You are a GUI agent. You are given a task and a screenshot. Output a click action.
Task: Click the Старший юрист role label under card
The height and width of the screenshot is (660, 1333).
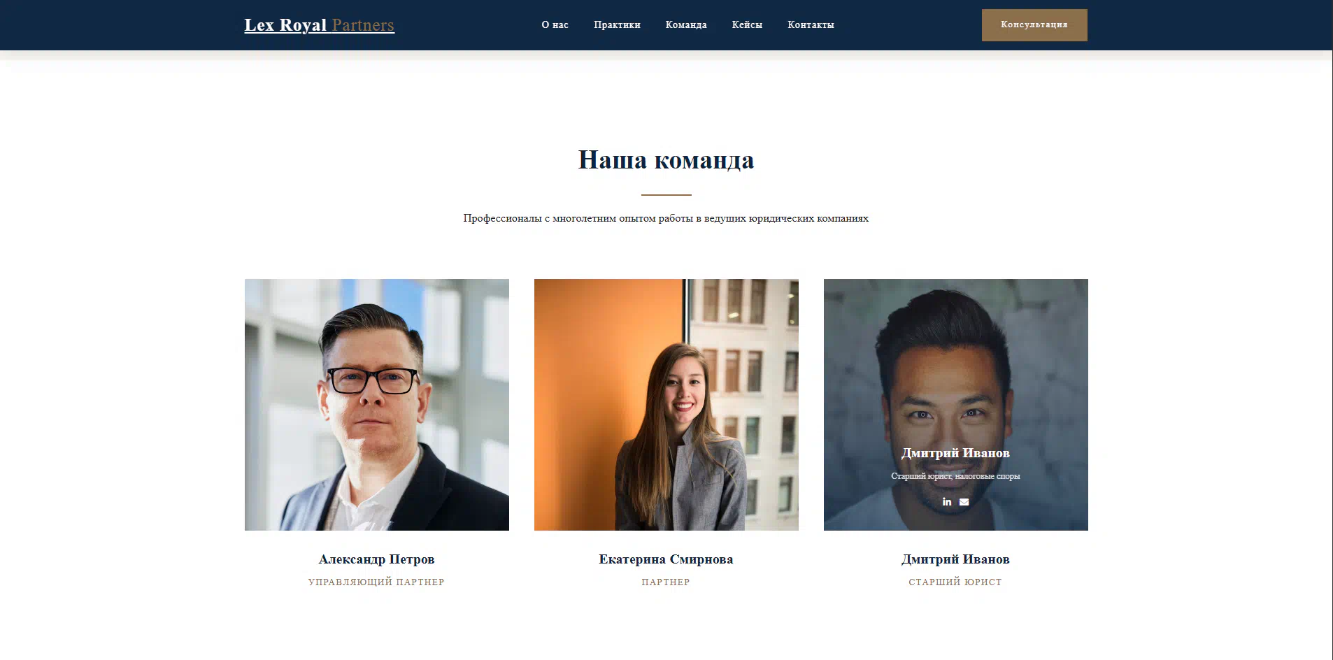point(955,582)
